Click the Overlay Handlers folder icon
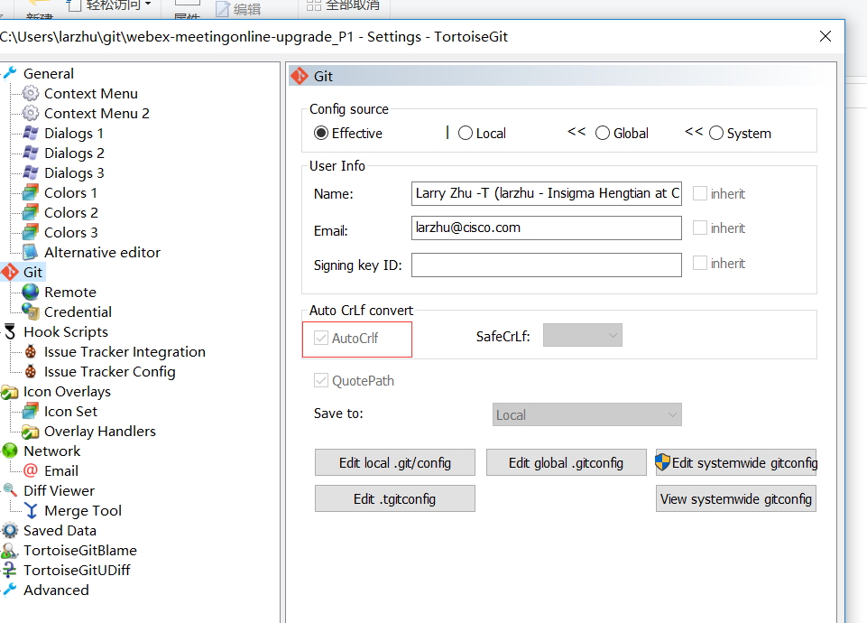The image size is (867, 623). [31, 431]
